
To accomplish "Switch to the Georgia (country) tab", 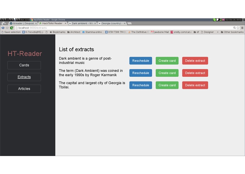I will coord(111,23).
